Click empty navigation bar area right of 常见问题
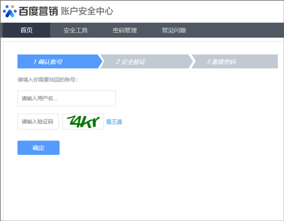 click(x=237, y=31)
